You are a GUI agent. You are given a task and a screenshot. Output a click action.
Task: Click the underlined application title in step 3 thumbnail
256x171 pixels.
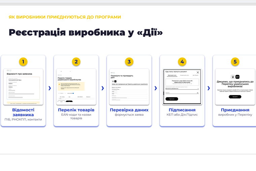[x=130, y=84]
